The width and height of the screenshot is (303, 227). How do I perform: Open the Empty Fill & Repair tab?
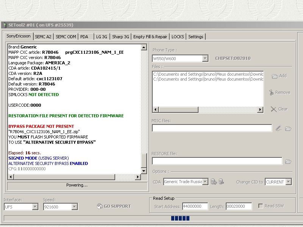point(150,37)
